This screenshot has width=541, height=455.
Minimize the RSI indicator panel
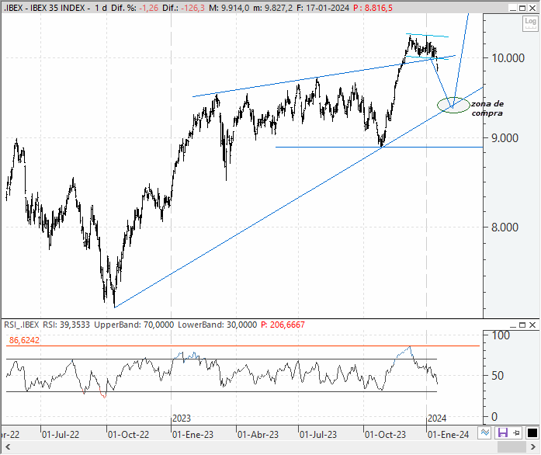[513, 325]
